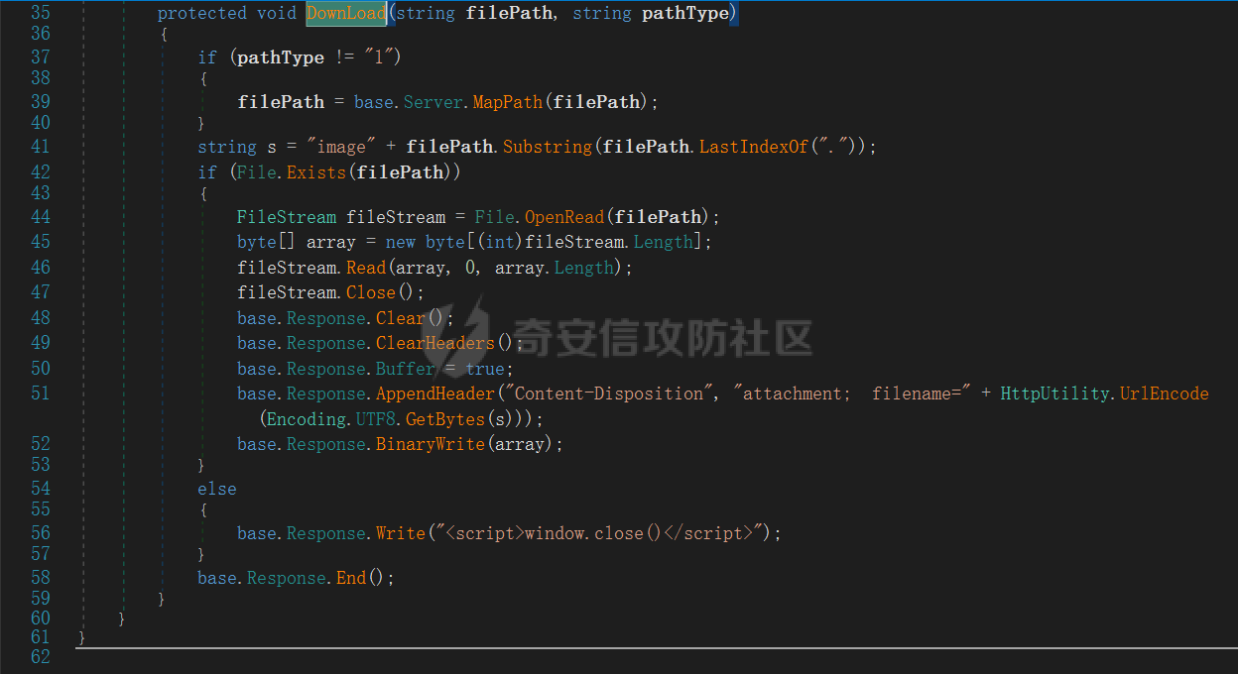Click line number 60 in the gutter

pos(41,618)
